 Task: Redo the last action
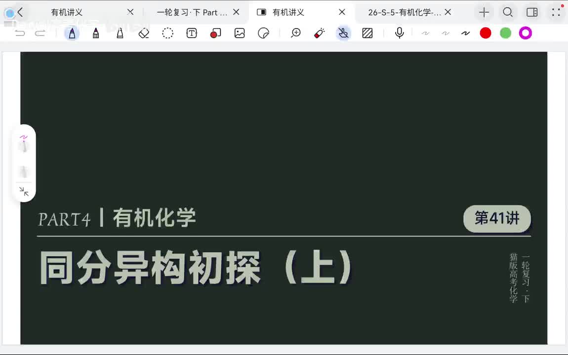point(40,33)
